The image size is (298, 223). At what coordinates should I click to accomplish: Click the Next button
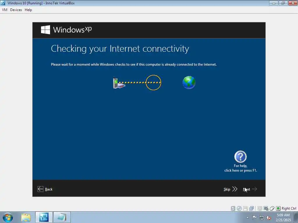coord(250,189)
